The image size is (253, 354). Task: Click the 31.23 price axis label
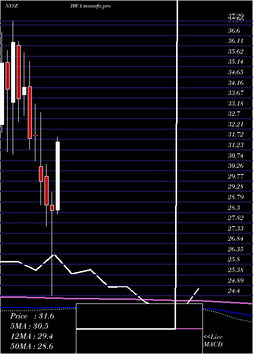pyautogui.click(x=235, y=145)
